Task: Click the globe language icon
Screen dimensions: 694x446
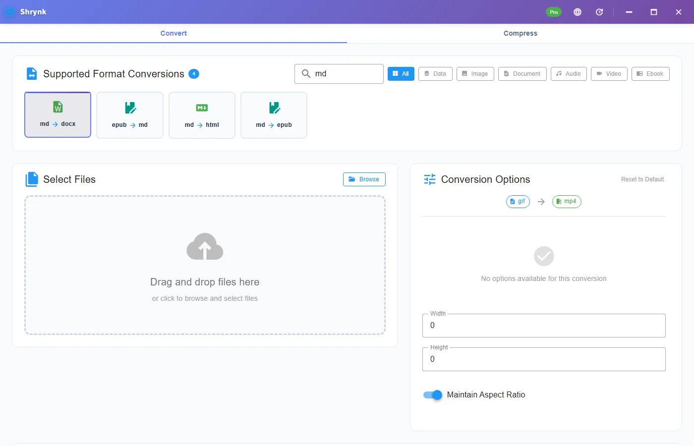Action: 578,12
